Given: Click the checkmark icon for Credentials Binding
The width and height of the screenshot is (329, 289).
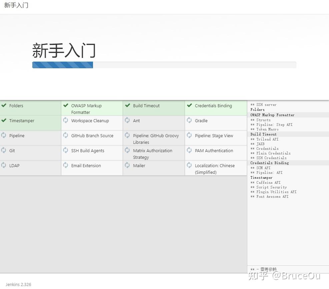Looking at the screenshot, I should click(x=189, y=105).
